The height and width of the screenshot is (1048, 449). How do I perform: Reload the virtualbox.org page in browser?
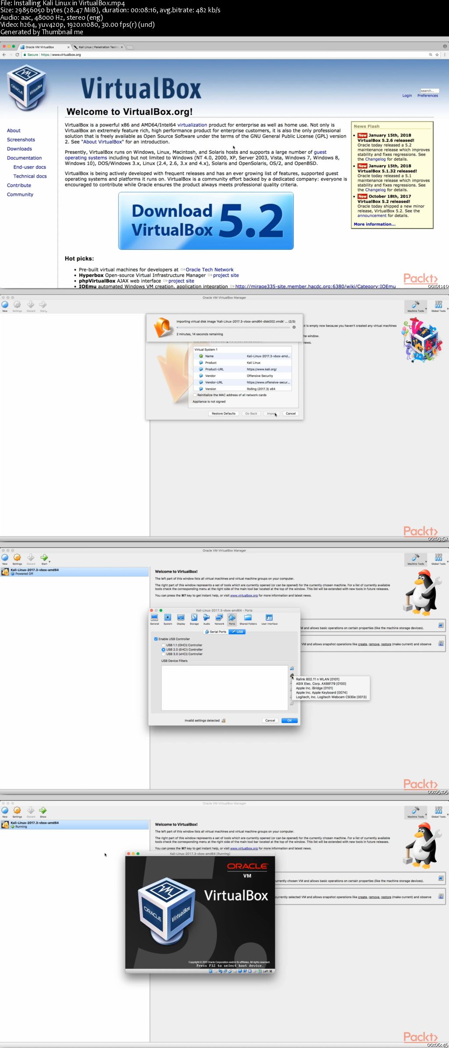tap(17, 55)
